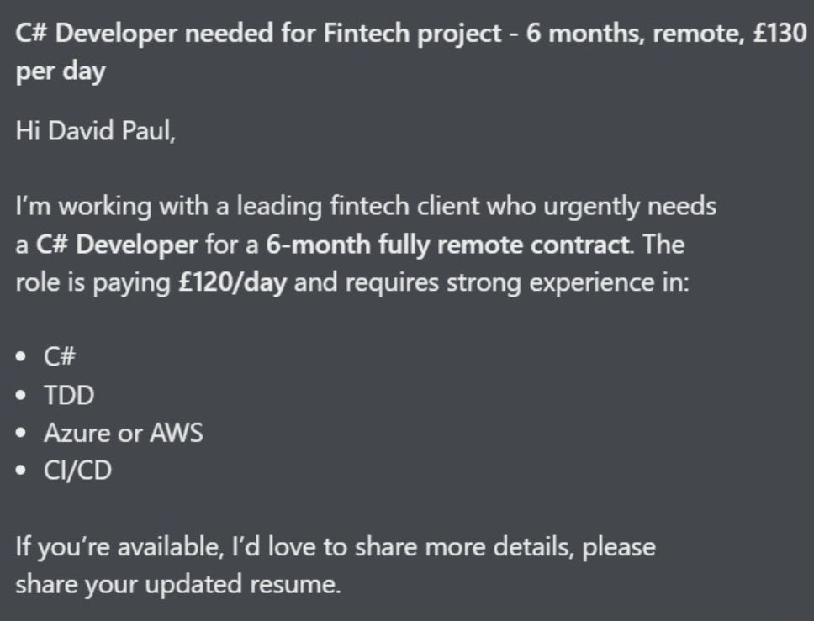
Task: Click "per day" on the heading's second line
Action: (61, 72)
